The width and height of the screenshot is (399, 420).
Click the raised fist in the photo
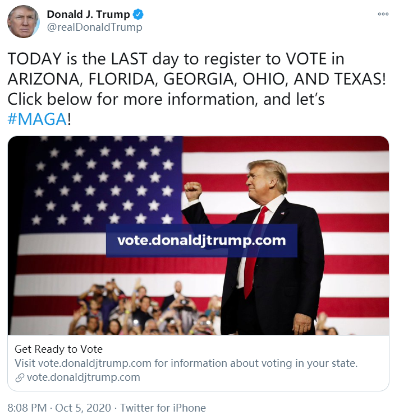click(194, 191)
